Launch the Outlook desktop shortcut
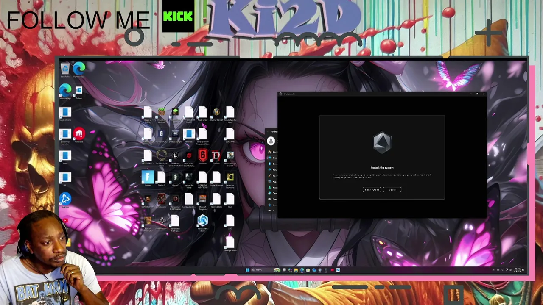The width and height of the screenshot is (543, 305). tap(78, 92)
